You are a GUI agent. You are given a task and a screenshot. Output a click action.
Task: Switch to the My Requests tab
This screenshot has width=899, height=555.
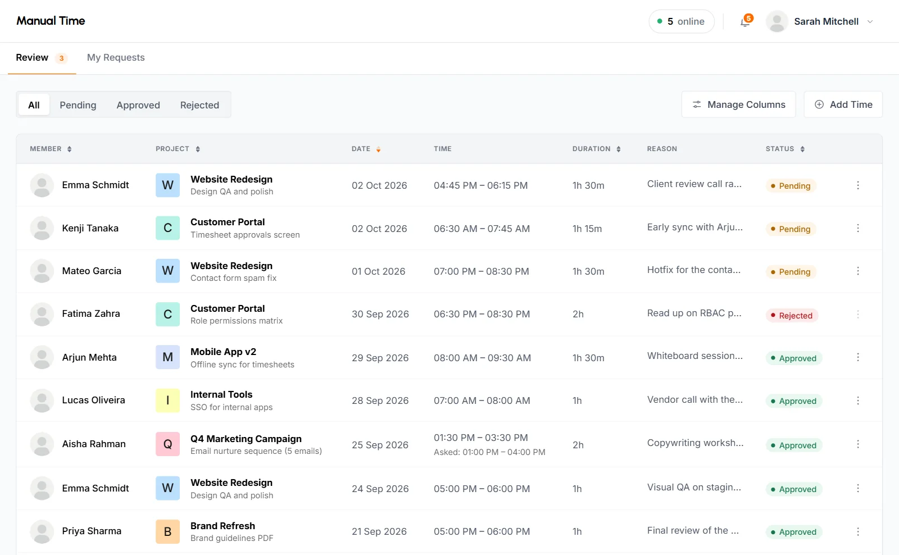[116, 58]
